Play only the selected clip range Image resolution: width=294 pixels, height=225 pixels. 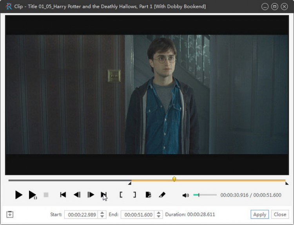(33, 195)
